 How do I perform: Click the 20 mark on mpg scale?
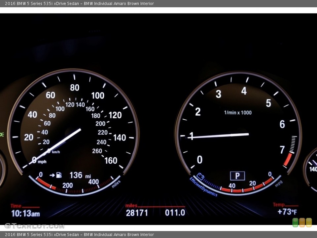(x=253, y=183)
